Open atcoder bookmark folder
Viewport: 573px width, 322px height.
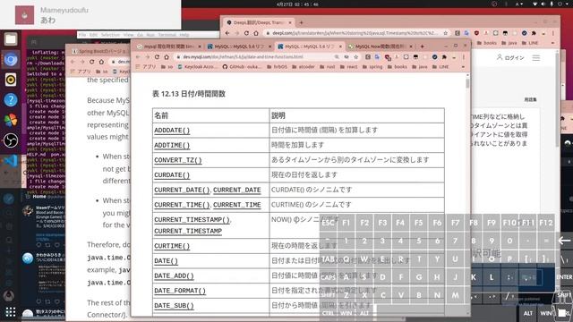(x=304, y=67)
